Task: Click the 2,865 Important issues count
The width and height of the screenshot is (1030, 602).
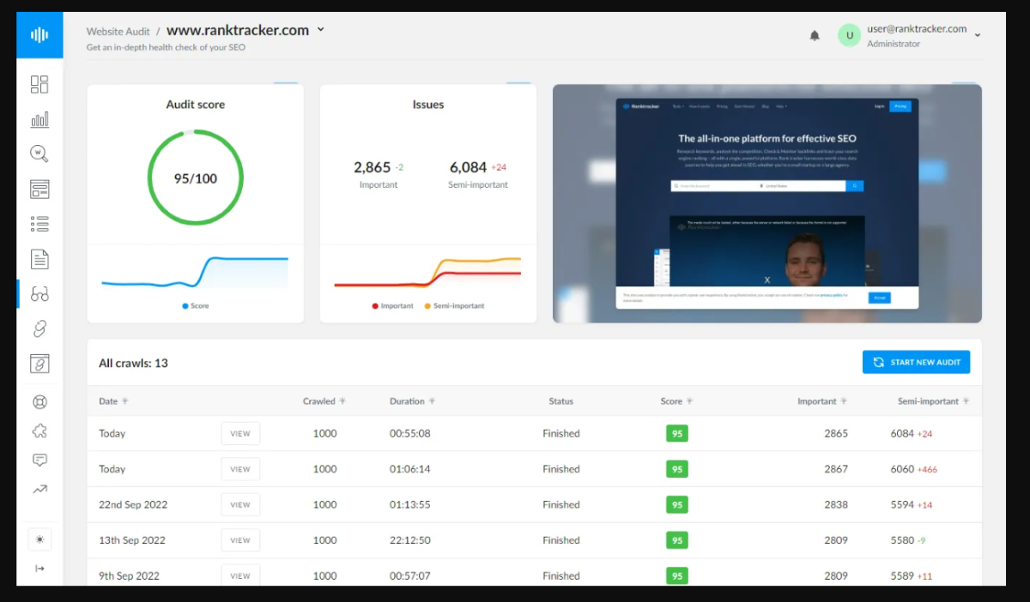Action: click(372, 167)
